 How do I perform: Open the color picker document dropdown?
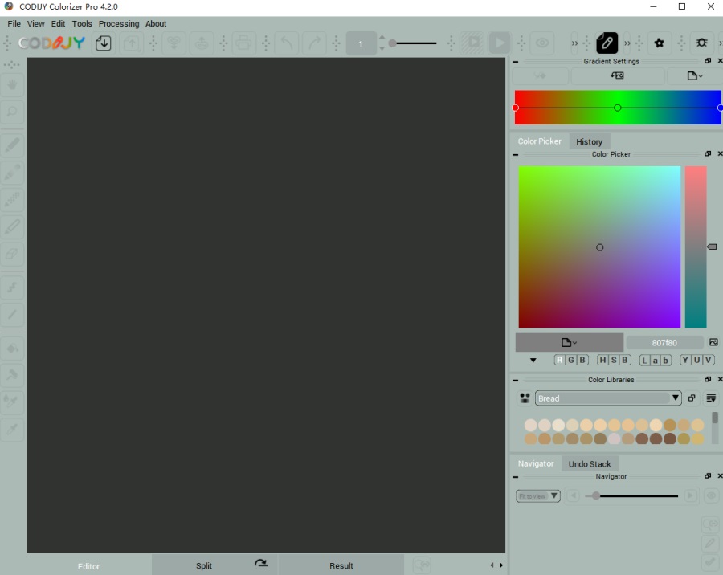click(x=570, y=342)
